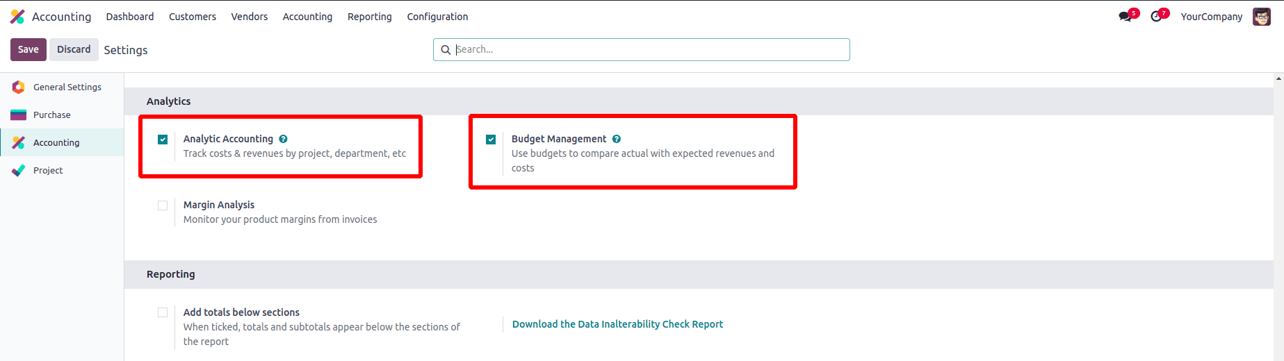Expand the Reporting top menu

coord(369,17)
